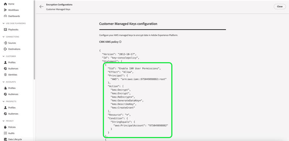Click the Close button
Image resolution: width=289 pixels, height=141 pixels.
(280, 7)
